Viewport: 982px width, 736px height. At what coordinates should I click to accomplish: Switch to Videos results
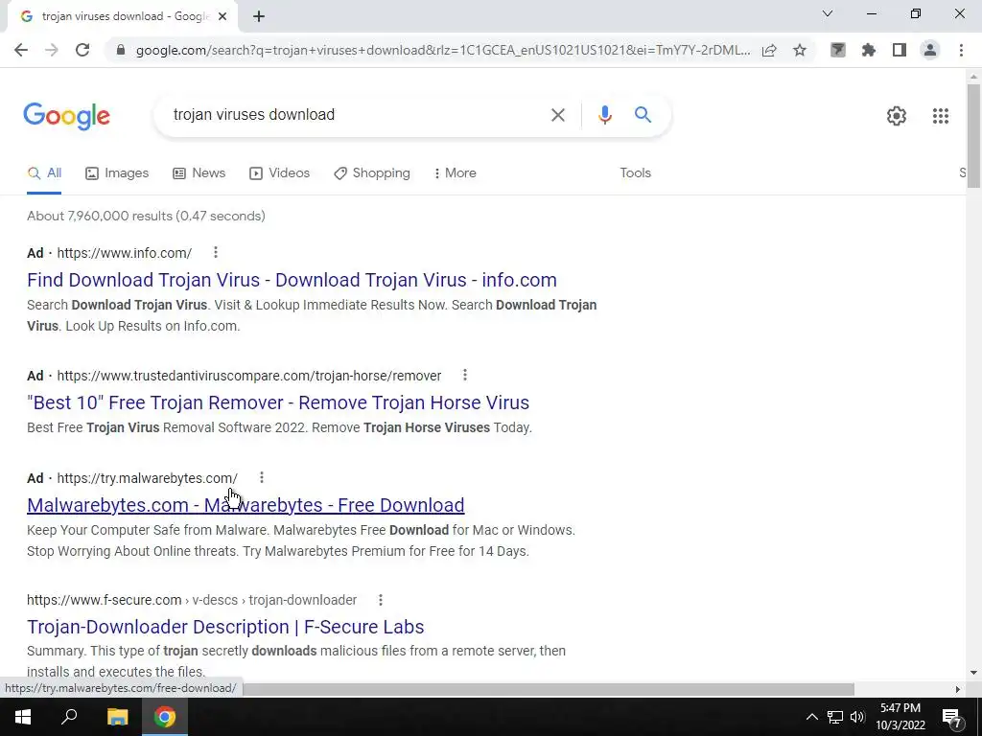(x=279, y=173)
